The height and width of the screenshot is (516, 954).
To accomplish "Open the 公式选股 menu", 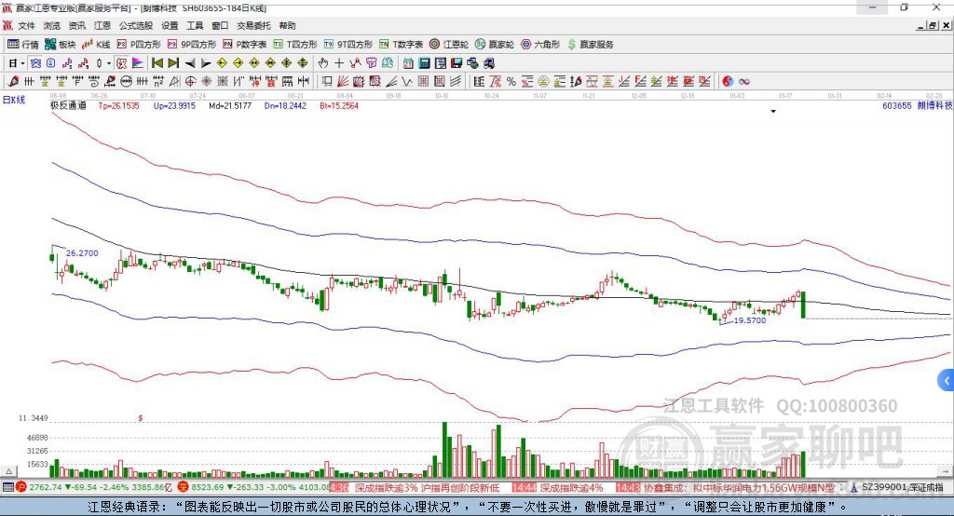I will (x=136, y=25).
